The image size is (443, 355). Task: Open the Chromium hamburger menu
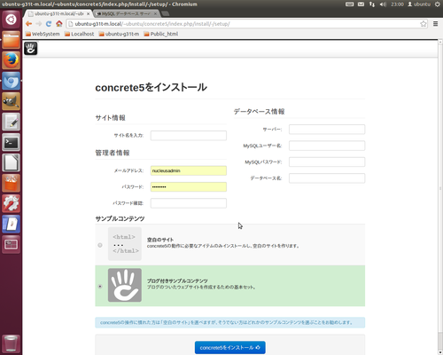coord(436,24)
